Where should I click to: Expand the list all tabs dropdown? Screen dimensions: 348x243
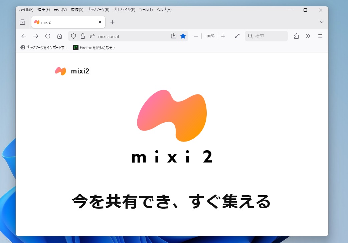pyautogui.click(x=322, y=22)
